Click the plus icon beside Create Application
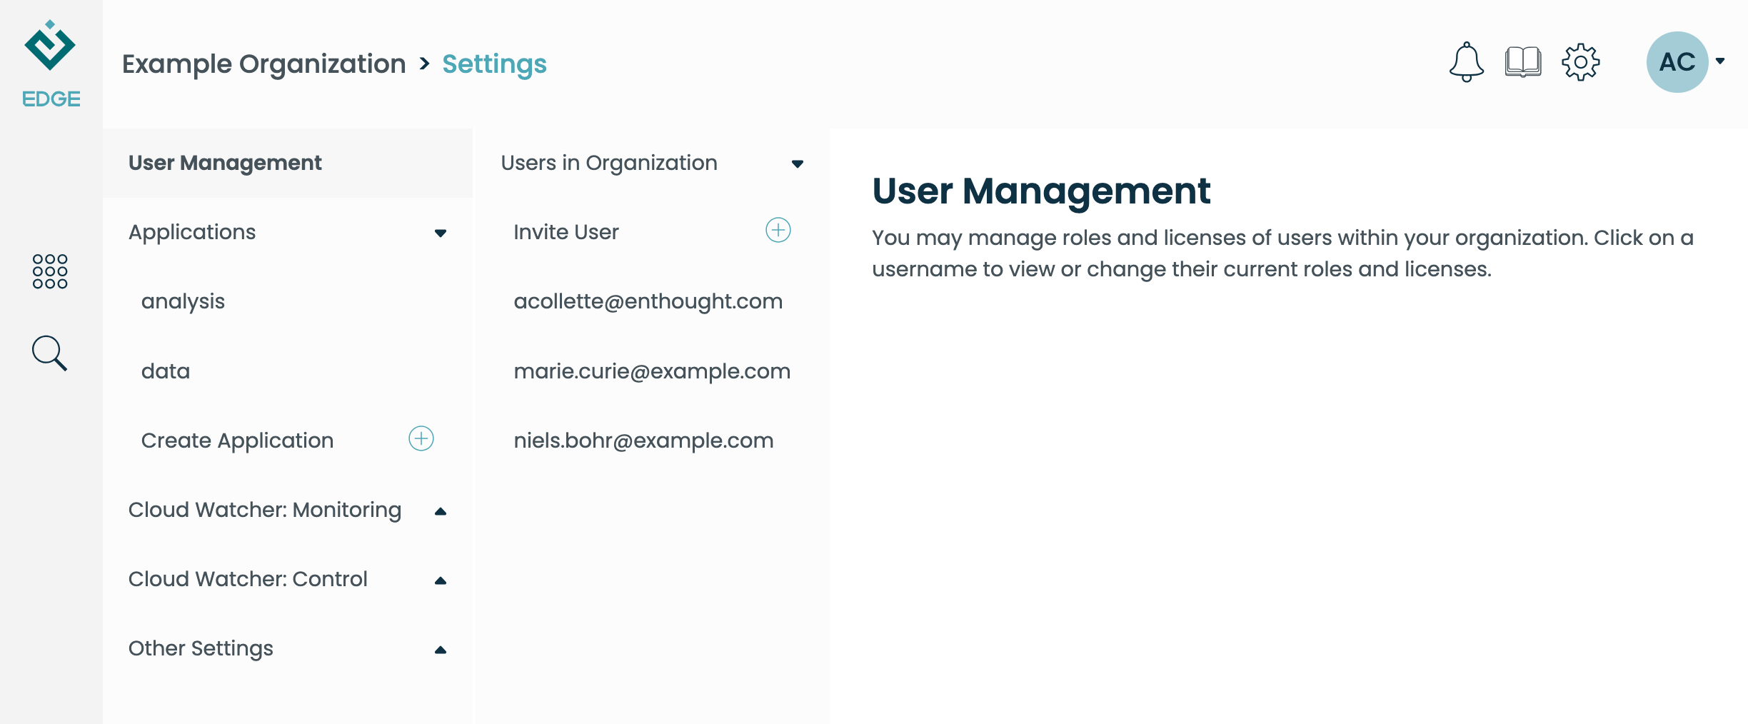 421,438
